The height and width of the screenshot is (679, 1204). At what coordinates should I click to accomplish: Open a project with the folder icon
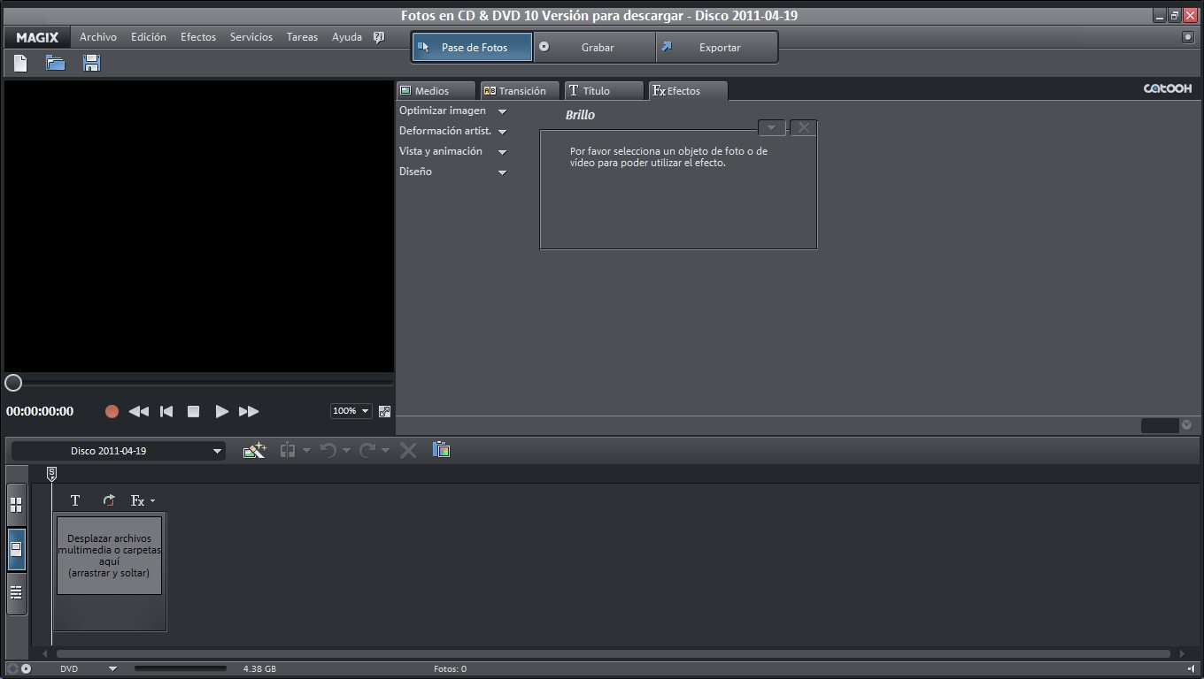[56, 63]
